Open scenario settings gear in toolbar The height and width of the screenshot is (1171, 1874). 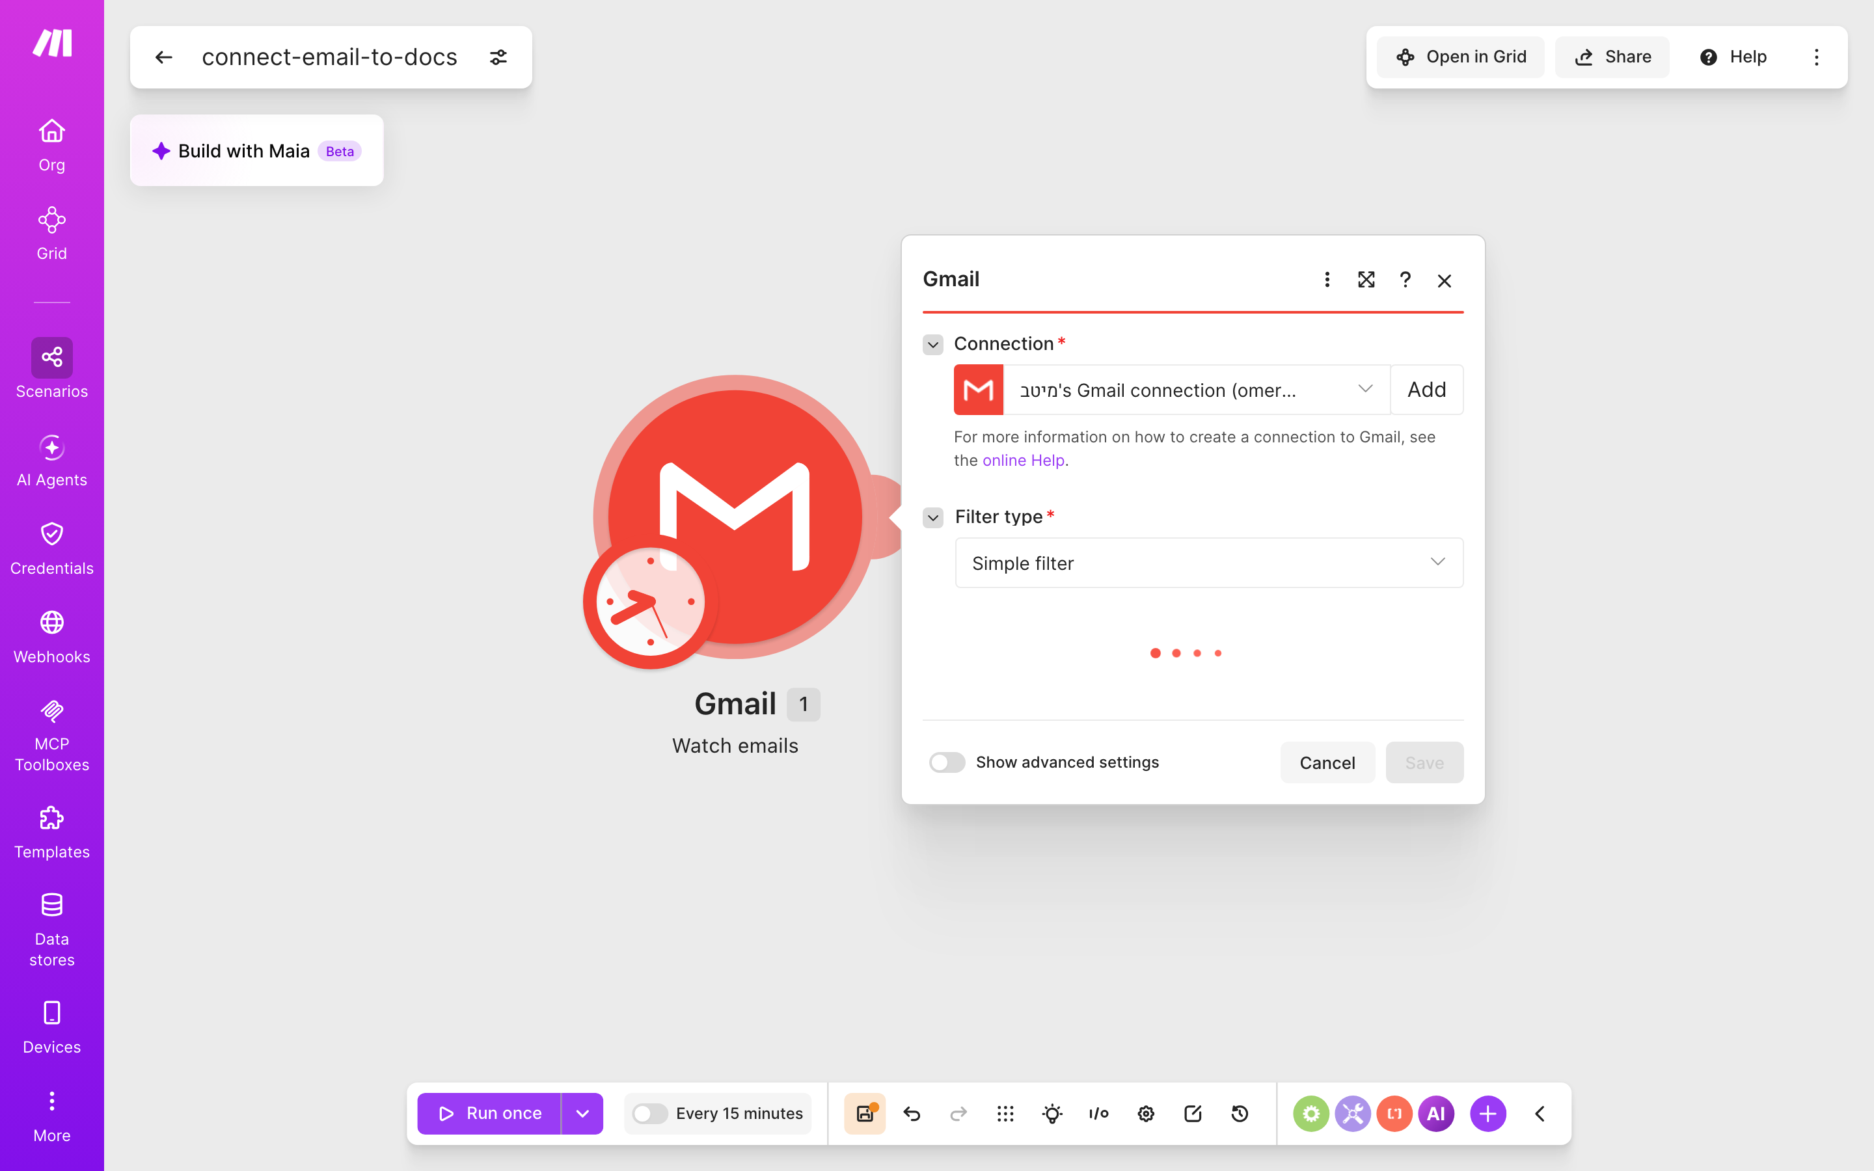tap(1146, 1114)
